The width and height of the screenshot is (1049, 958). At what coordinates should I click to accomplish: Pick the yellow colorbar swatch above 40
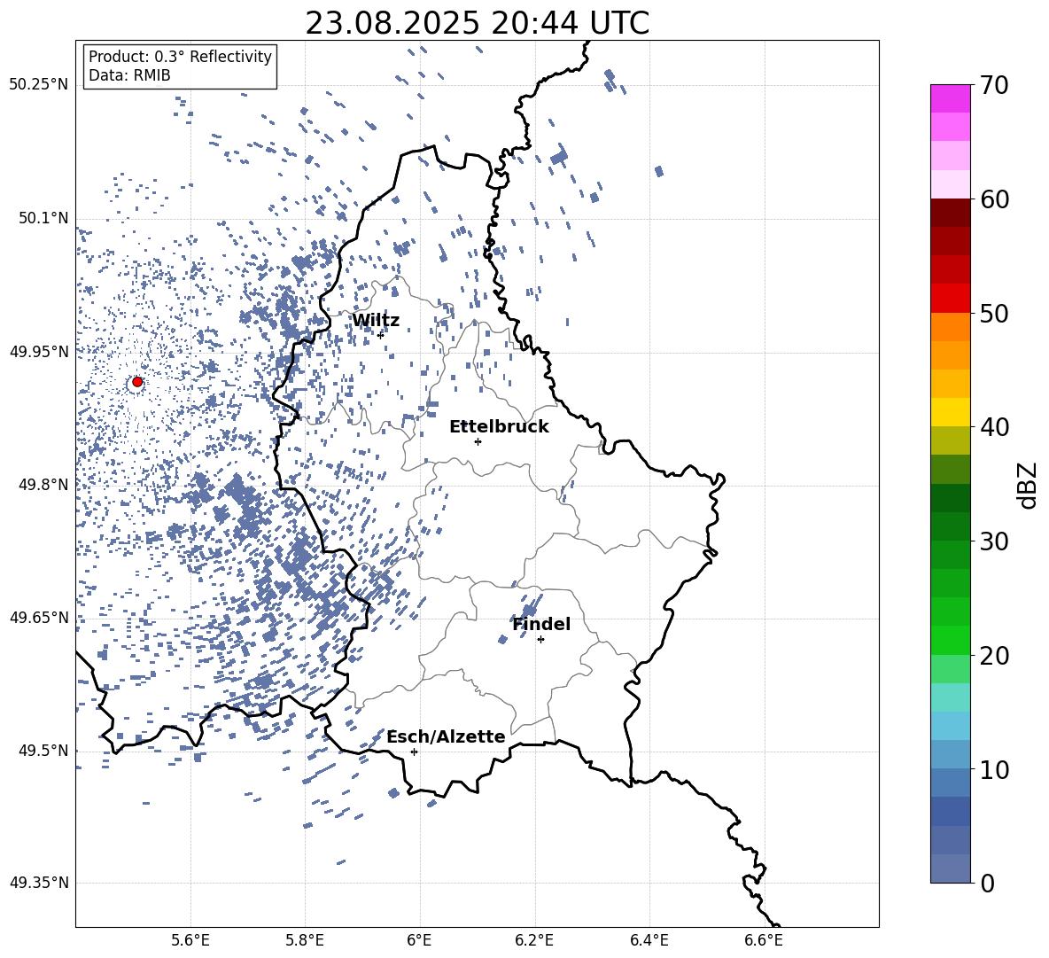tap(950, 412)
